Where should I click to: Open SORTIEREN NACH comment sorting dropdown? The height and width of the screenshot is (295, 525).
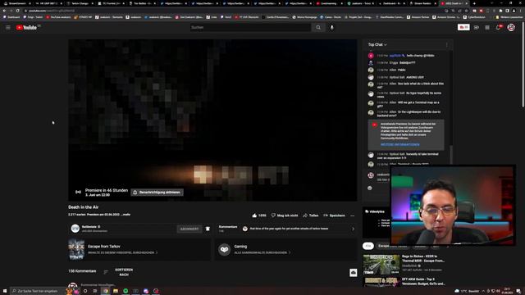pyautogui.click(x=124, y=272)
